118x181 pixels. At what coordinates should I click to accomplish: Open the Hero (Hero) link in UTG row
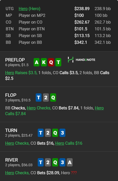[30, 9]
